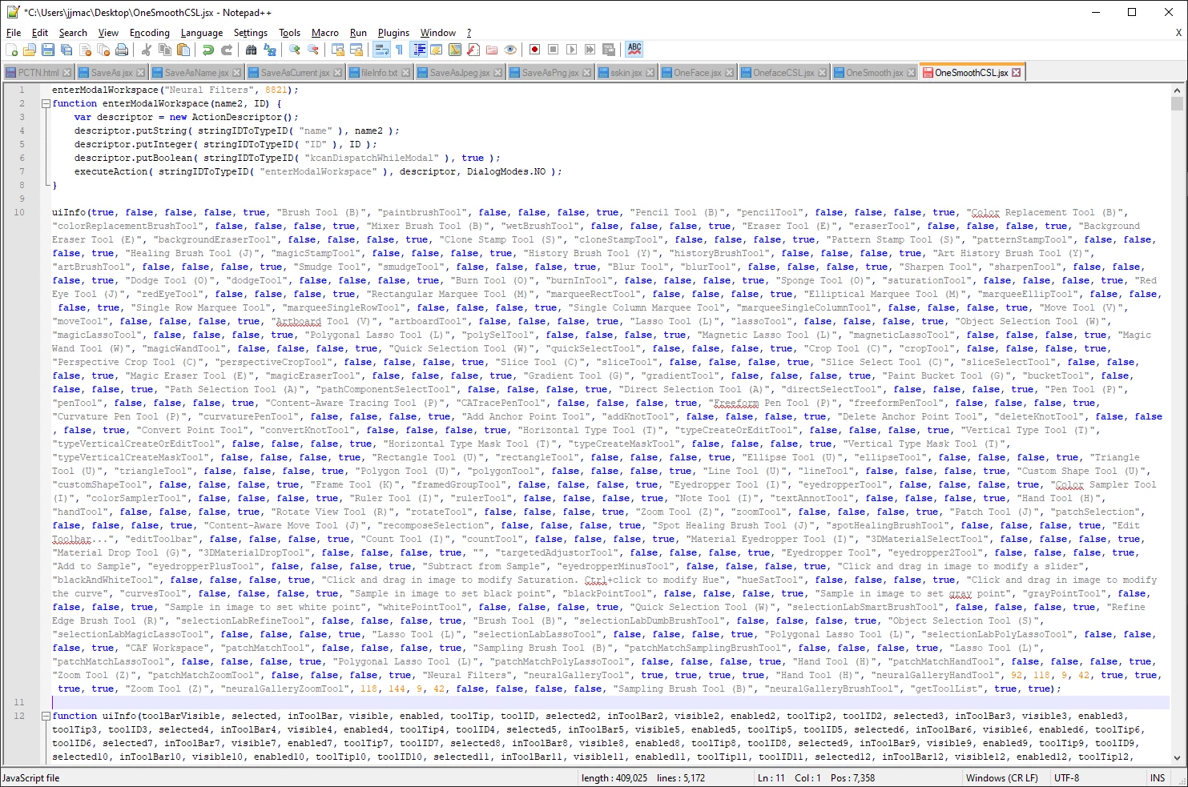Viewport: 1188px width, 787px height.
Task: Start macro recording with red dot
Action: coord(535,50)
